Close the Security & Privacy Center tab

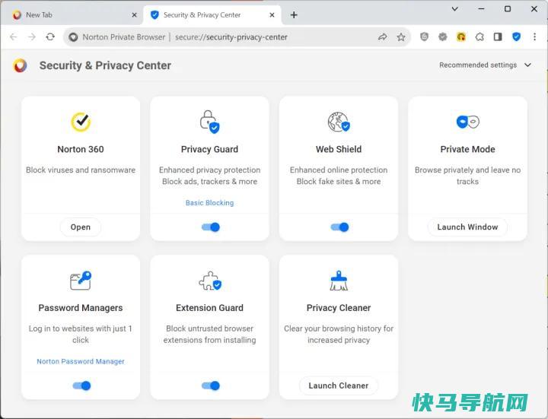[x=272, y=15]
